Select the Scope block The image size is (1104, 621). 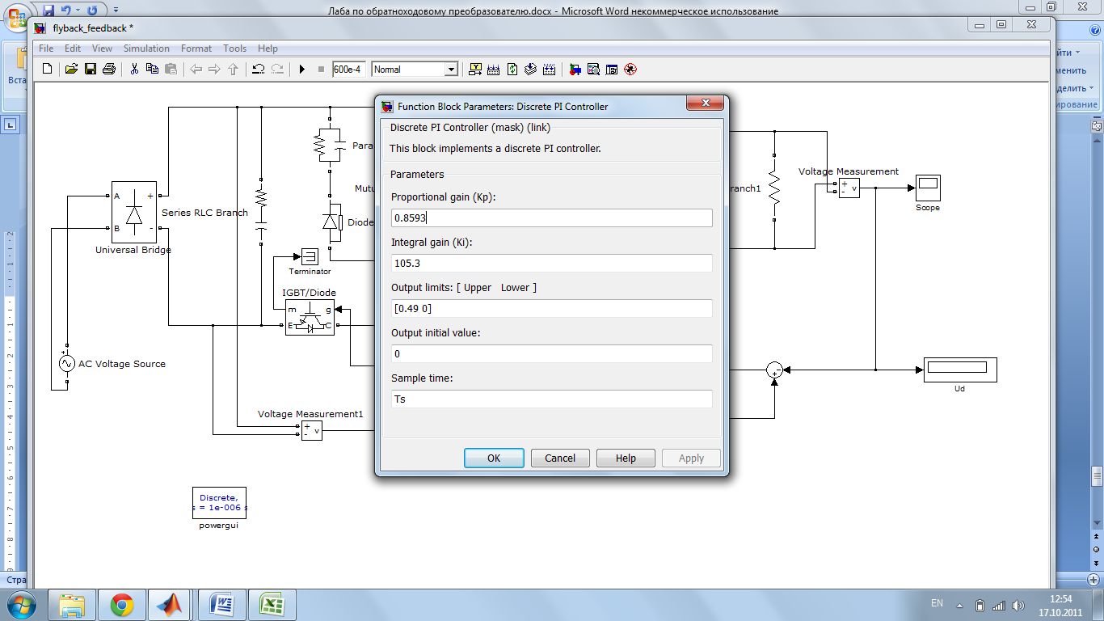pyautogui.click(x=928, y=188)
